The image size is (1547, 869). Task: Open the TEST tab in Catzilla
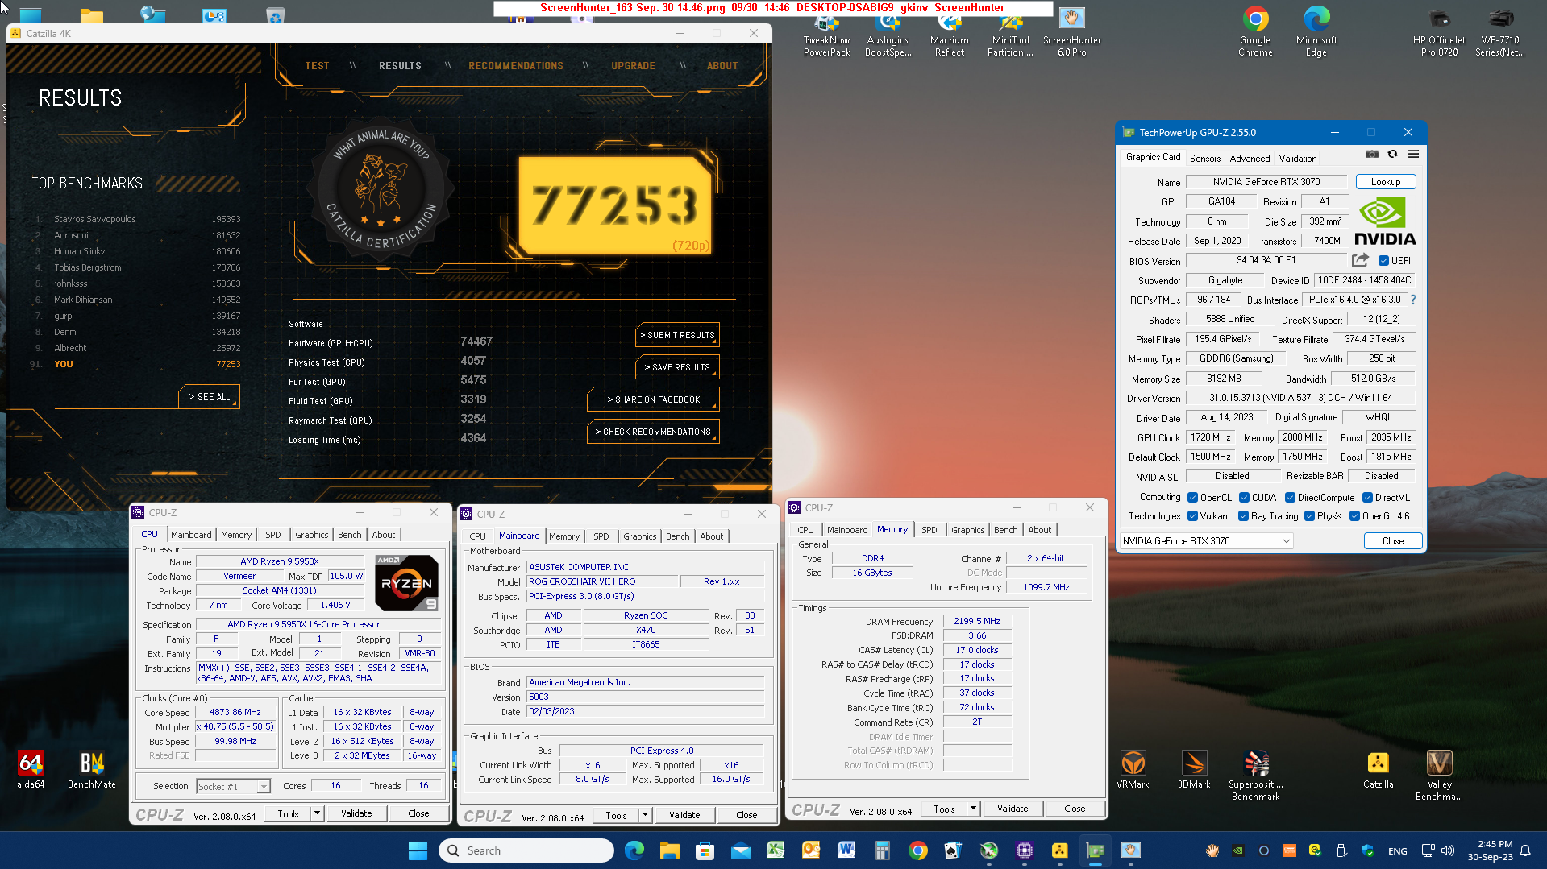tap(317, 66)
